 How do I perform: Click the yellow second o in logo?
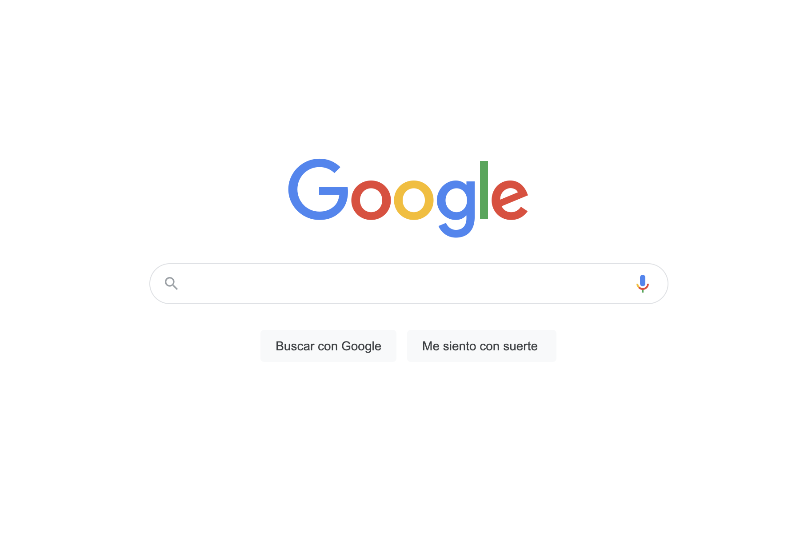click(x=414, y=200)
